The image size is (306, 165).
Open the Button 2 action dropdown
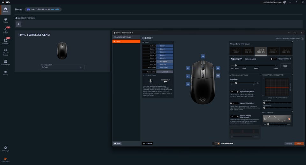164,49
